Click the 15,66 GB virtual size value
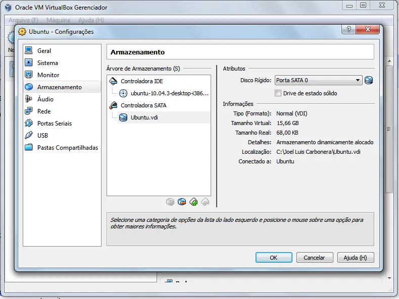Image resolution: width=399 pixels, height=299 pixels. pyautogui.click(x=288, y=123)
